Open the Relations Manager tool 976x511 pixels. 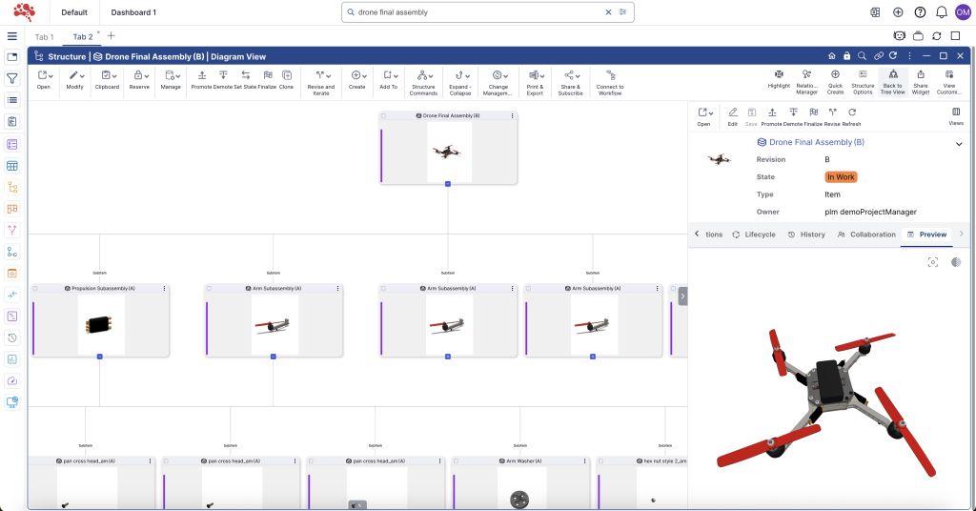tap(807, 74)
